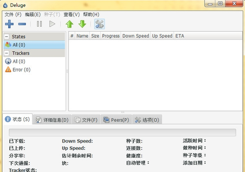Click the Up Speed label in status panel

pyautogui.click(x=74, y=148)
